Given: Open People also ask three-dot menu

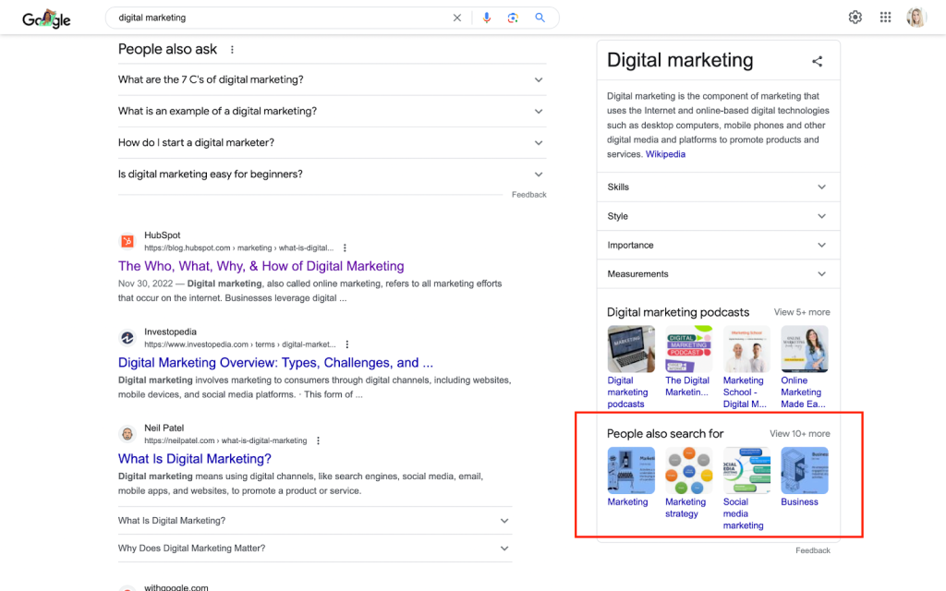Looking at the screenshot, I should pyautogui.click(x=232, y=50).
